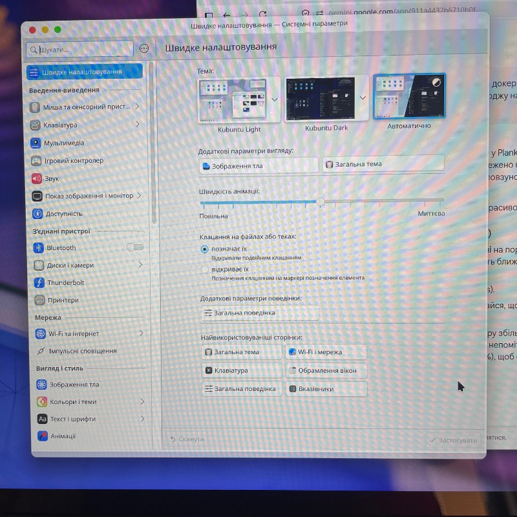
Task: Expand the Миша та сенсорний пристрій chevron
Action: [138, 106]
